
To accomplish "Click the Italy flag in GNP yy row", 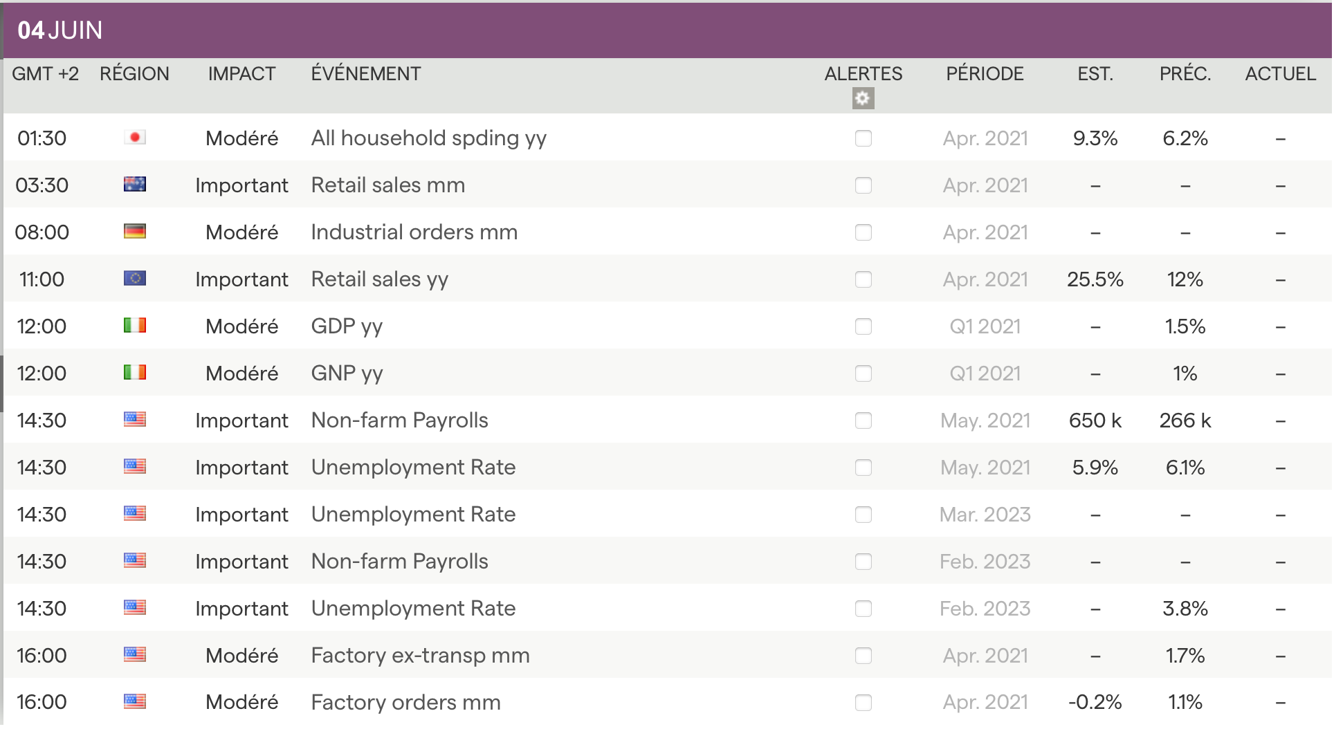I will (x=135, y=373).
